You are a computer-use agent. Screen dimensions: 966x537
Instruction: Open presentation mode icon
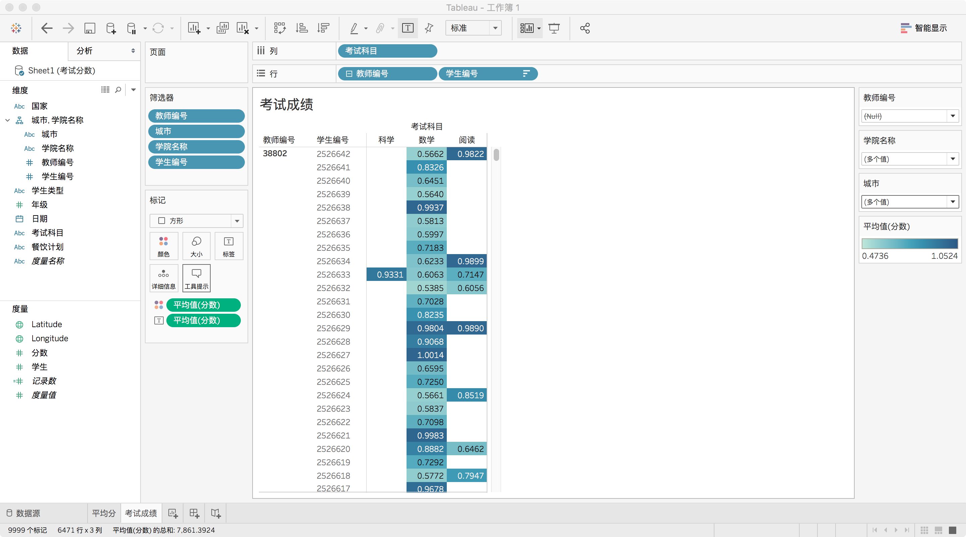click(x=554, y=28)
